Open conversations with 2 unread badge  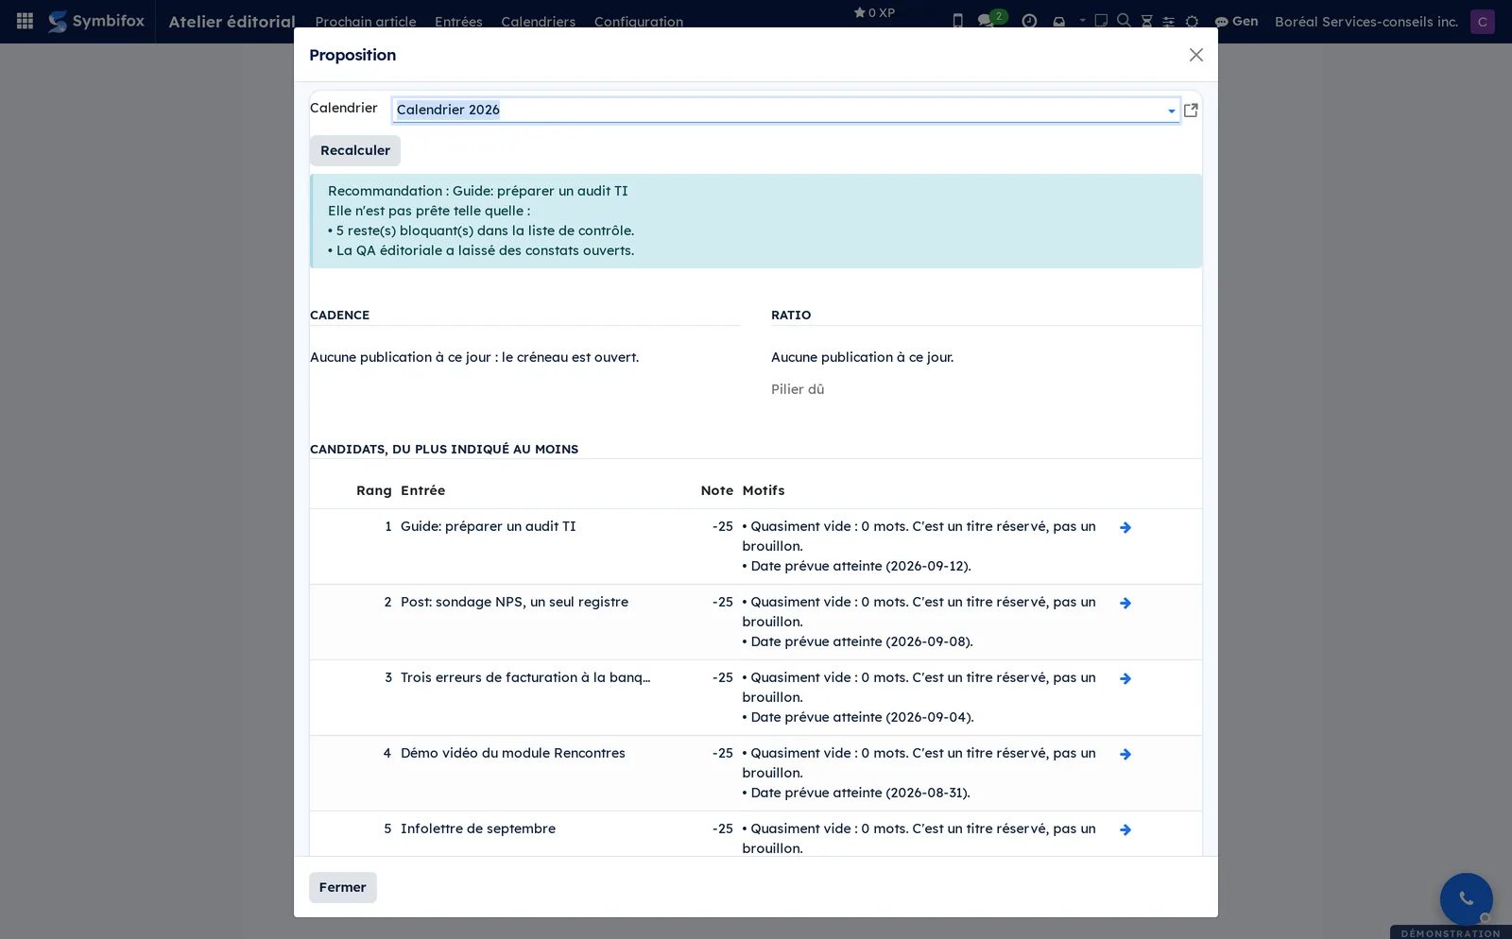990,20
